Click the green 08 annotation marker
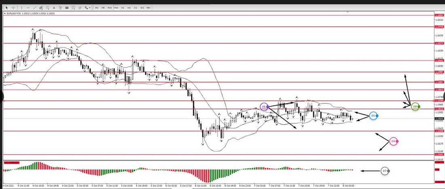 415,107
